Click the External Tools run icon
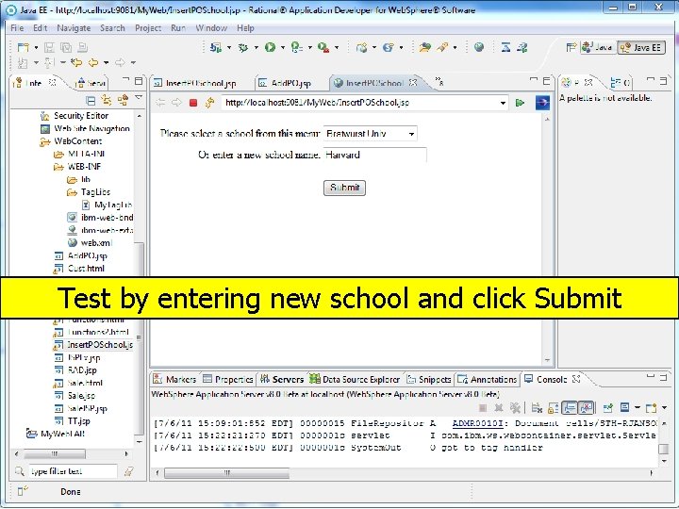This screenshot has height=509, width=679. (x=323, y=48)
